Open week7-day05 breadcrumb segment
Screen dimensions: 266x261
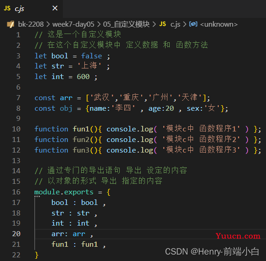click(x=73, y=24)
